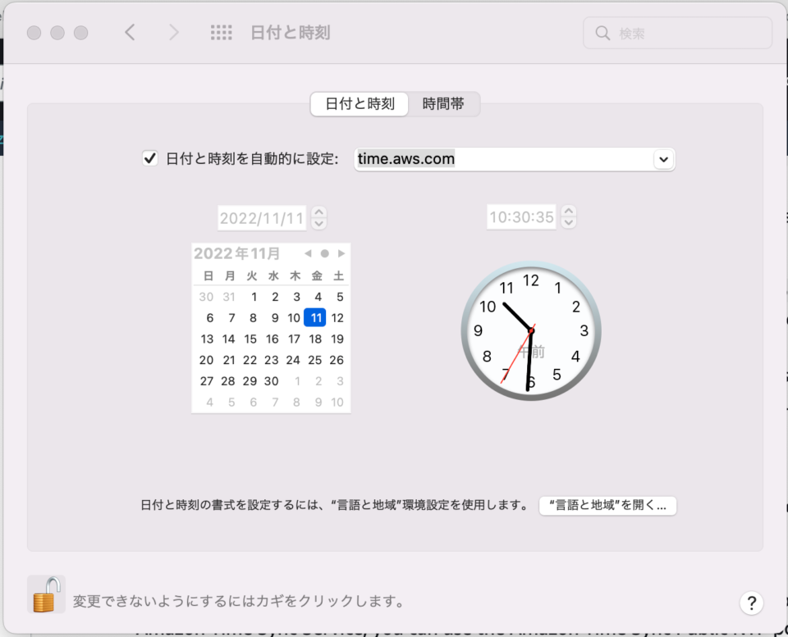Jump to today using the calendar dot

325,253
